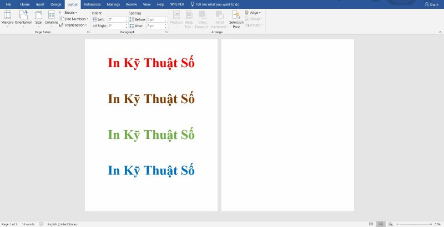This screenshot has width=444, height=227.
Task: Click the 57% zoom level
Action: coord(437,224)
